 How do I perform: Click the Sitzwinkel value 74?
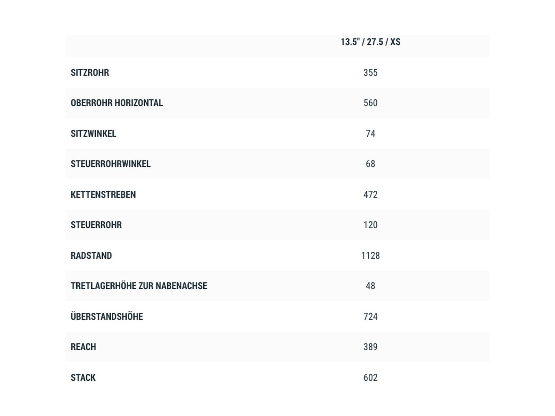click(x=370, y=133)
